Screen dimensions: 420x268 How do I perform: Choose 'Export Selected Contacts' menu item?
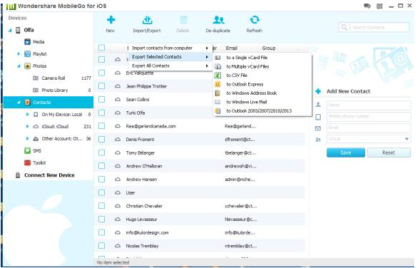[170, 57]
